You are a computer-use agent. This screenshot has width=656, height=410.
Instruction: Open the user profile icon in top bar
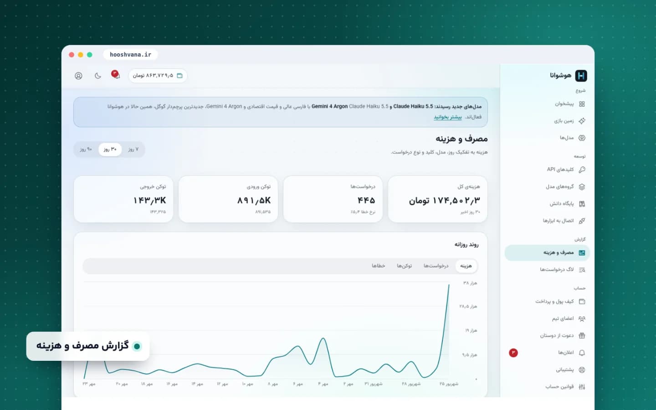coord(78,76)
